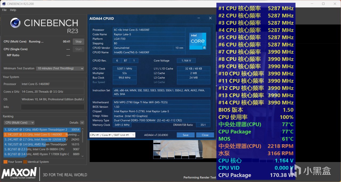Click the Cinebench logo sphere icon
Screen dimensions: 341x182
15,23
